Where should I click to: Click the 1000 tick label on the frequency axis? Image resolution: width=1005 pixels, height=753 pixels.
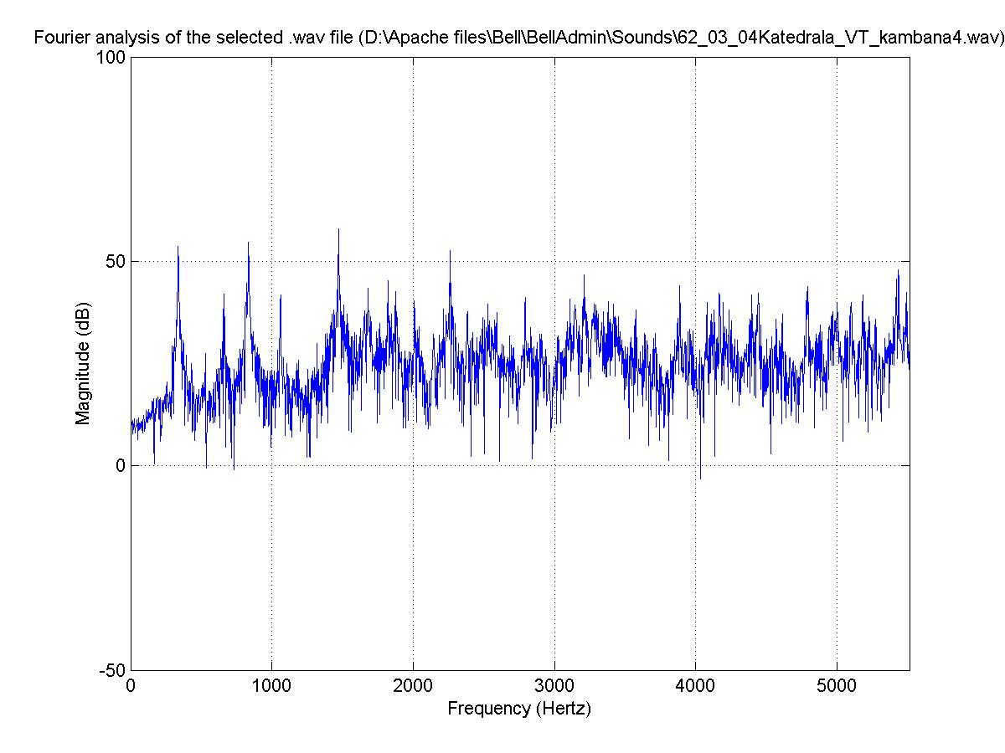click(x=271, y=686)
